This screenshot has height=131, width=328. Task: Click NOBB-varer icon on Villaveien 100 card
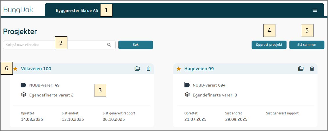[24, 85]
